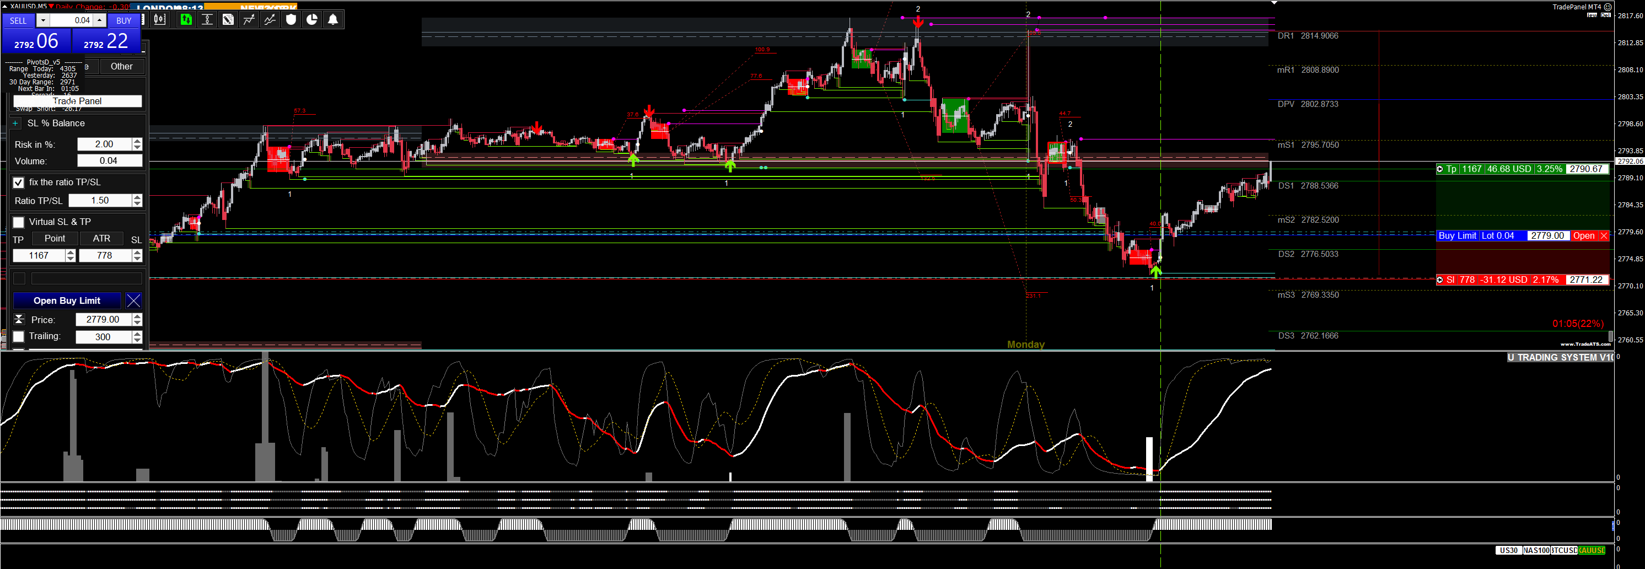Click the round handle icon on the Sl label
Screen dimensions: 1645x569
(1440, 280)
